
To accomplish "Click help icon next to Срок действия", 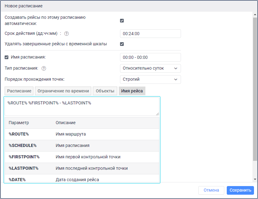I will (x=66, y=34).
